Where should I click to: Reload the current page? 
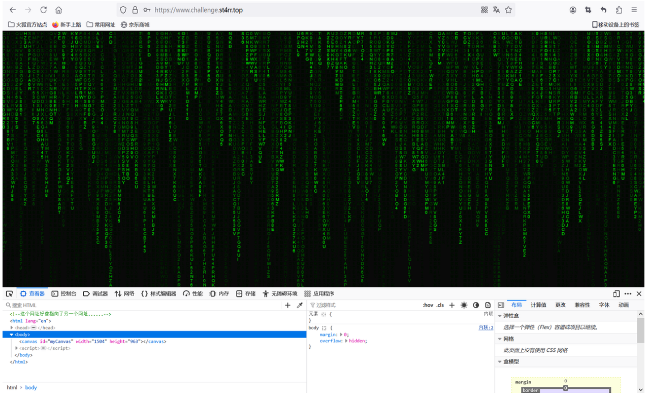44,10
